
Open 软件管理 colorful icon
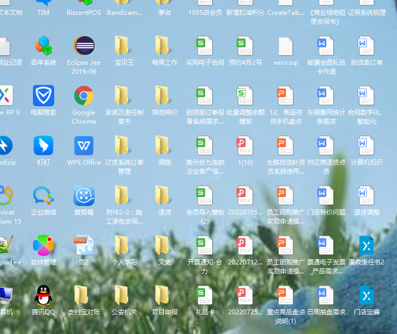44,245
